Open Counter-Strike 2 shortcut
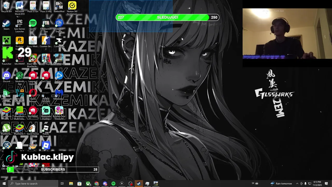The width and height of the screenshot is (332, 187). click(46, 43)
